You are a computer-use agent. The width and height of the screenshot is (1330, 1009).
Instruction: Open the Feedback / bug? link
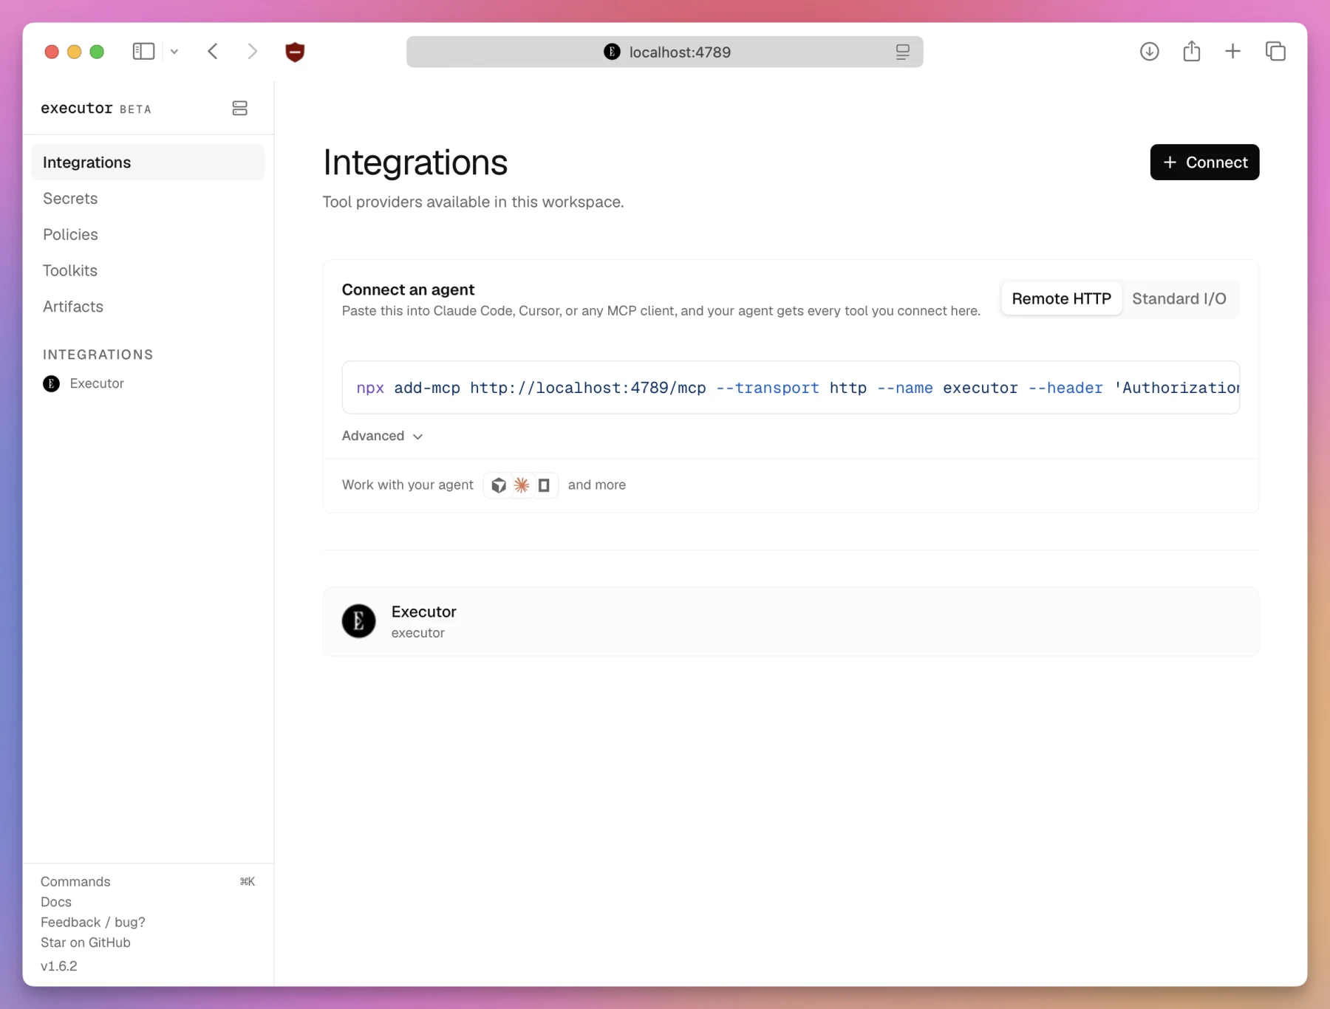pos(93,923)
